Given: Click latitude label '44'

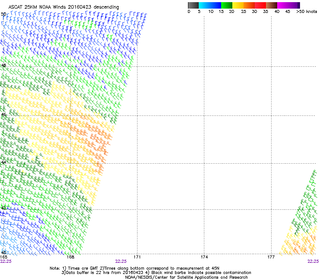Looking at the screenshot, I should pos(3,162).
